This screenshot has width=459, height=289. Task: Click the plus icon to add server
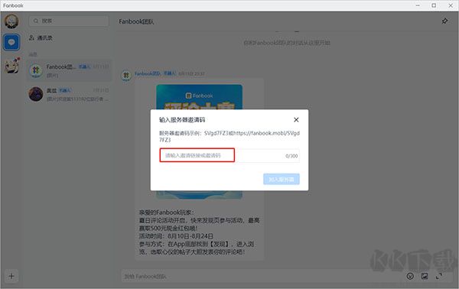point(11,276)
